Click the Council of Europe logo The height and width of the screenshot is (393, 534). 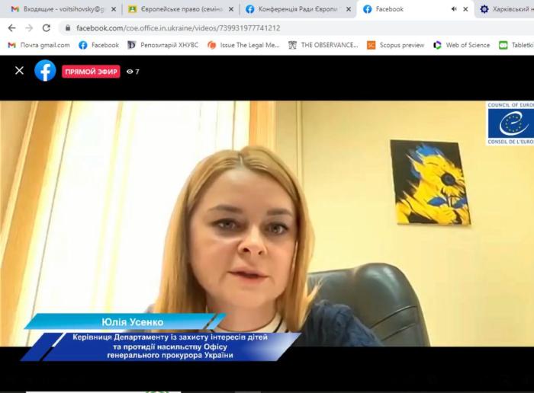click(510, 123)
